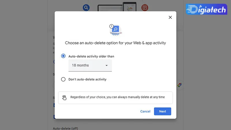Click the blue magnifier search icon
Viewport: 231px width, 130px height.
(86, 8)
